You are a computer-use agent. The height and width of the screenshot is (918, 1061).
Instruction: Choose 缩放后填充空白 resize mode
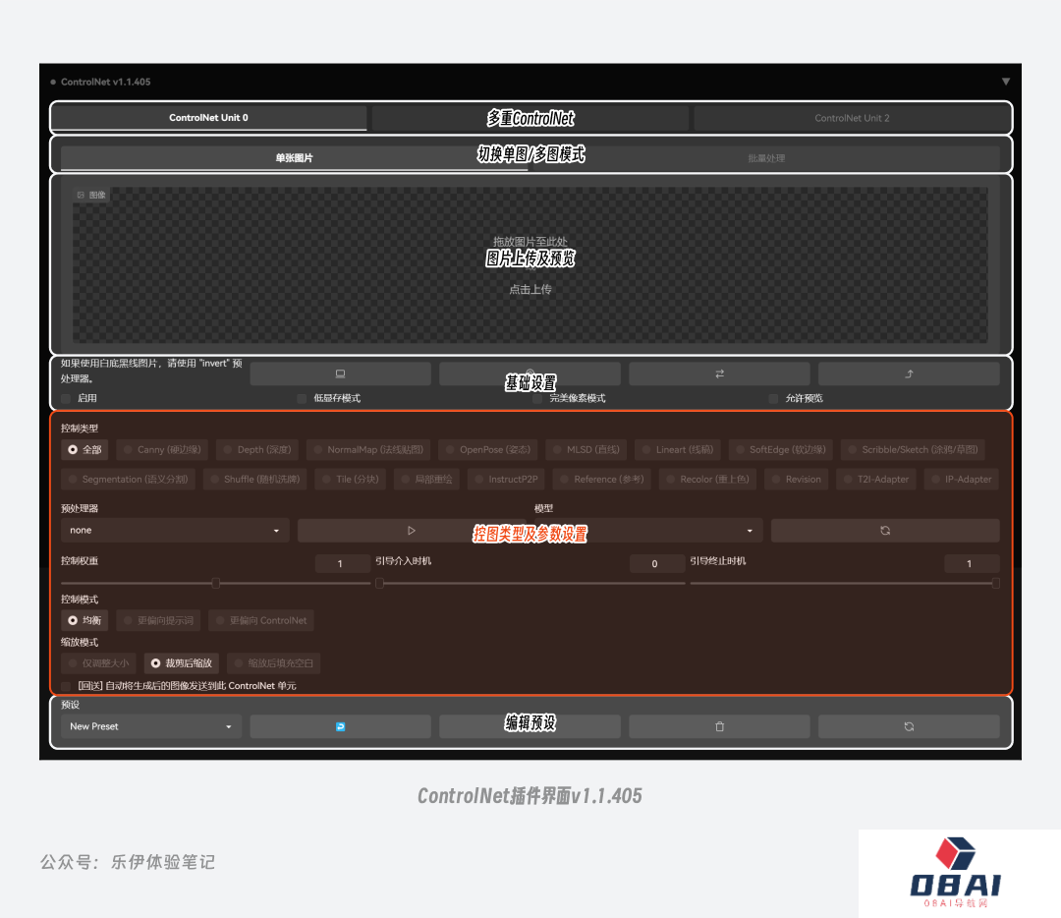point(274,663)
